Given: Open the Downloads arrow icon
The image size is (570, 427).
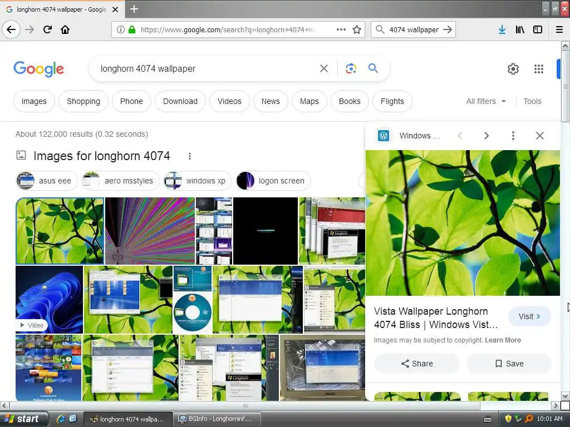Looking at the screenshot, I should (502, 29).
